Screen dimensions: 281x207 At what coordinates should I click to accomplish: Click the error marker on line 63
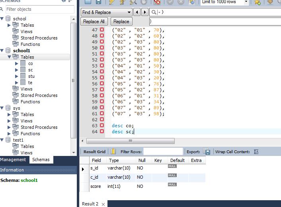click(102, 125)
